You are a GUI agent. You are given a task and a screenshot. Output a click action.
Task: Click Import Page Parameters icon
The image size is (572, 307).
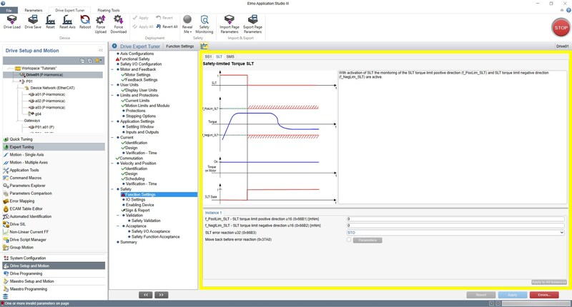[228, 21]
